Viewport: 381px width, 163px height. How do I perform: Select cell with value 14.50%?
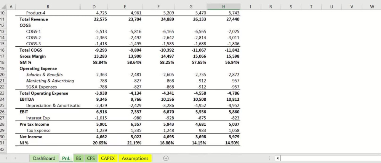[x=224, y=143]
